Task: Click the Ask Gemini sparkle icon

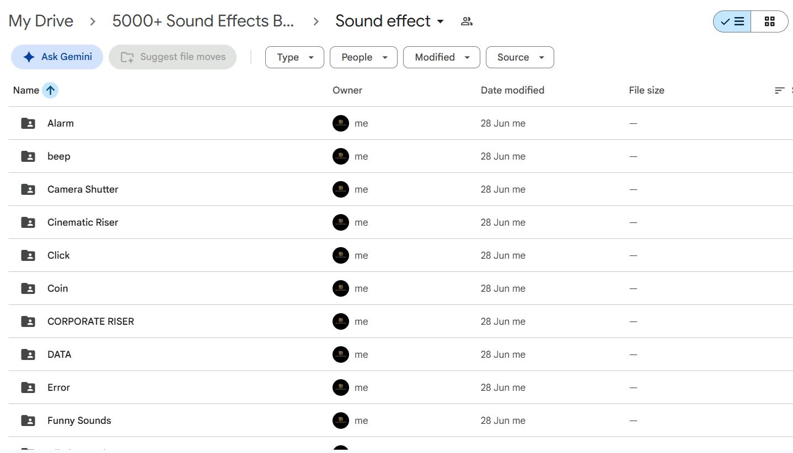Action: coord(29,57)
